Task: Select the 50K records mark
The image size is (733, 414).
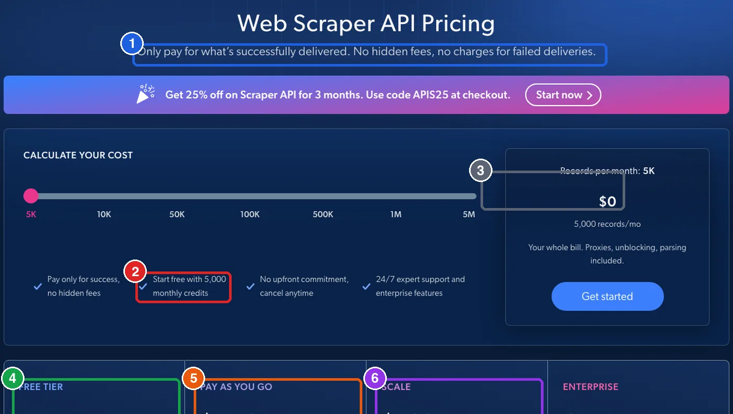Action: (x=177, y=214)
